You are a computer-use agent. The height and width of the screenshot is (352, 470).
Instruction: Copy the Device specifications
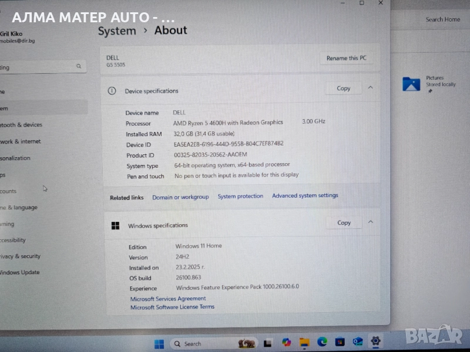coord(344,89)
